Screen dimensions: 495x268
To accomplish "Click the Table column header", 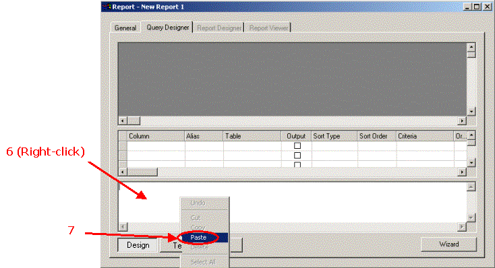I will coord(252,136).
